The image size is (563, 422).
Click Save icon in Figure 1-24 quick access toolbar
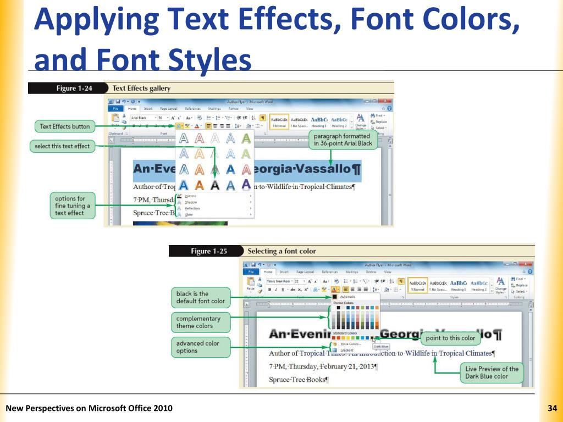(x=118, y=102)
